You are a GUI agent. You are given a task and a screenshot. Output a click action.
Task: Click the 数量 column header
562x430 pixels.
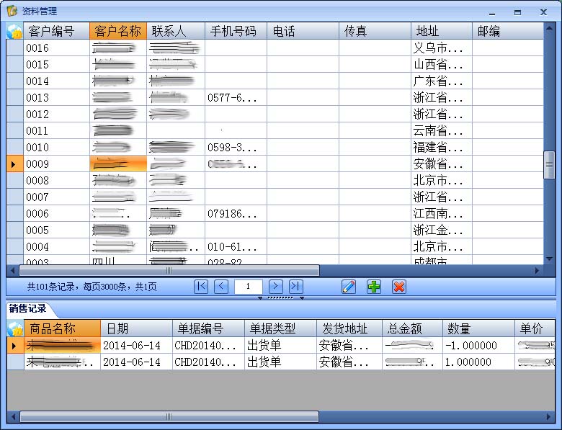tap(479, 328)
